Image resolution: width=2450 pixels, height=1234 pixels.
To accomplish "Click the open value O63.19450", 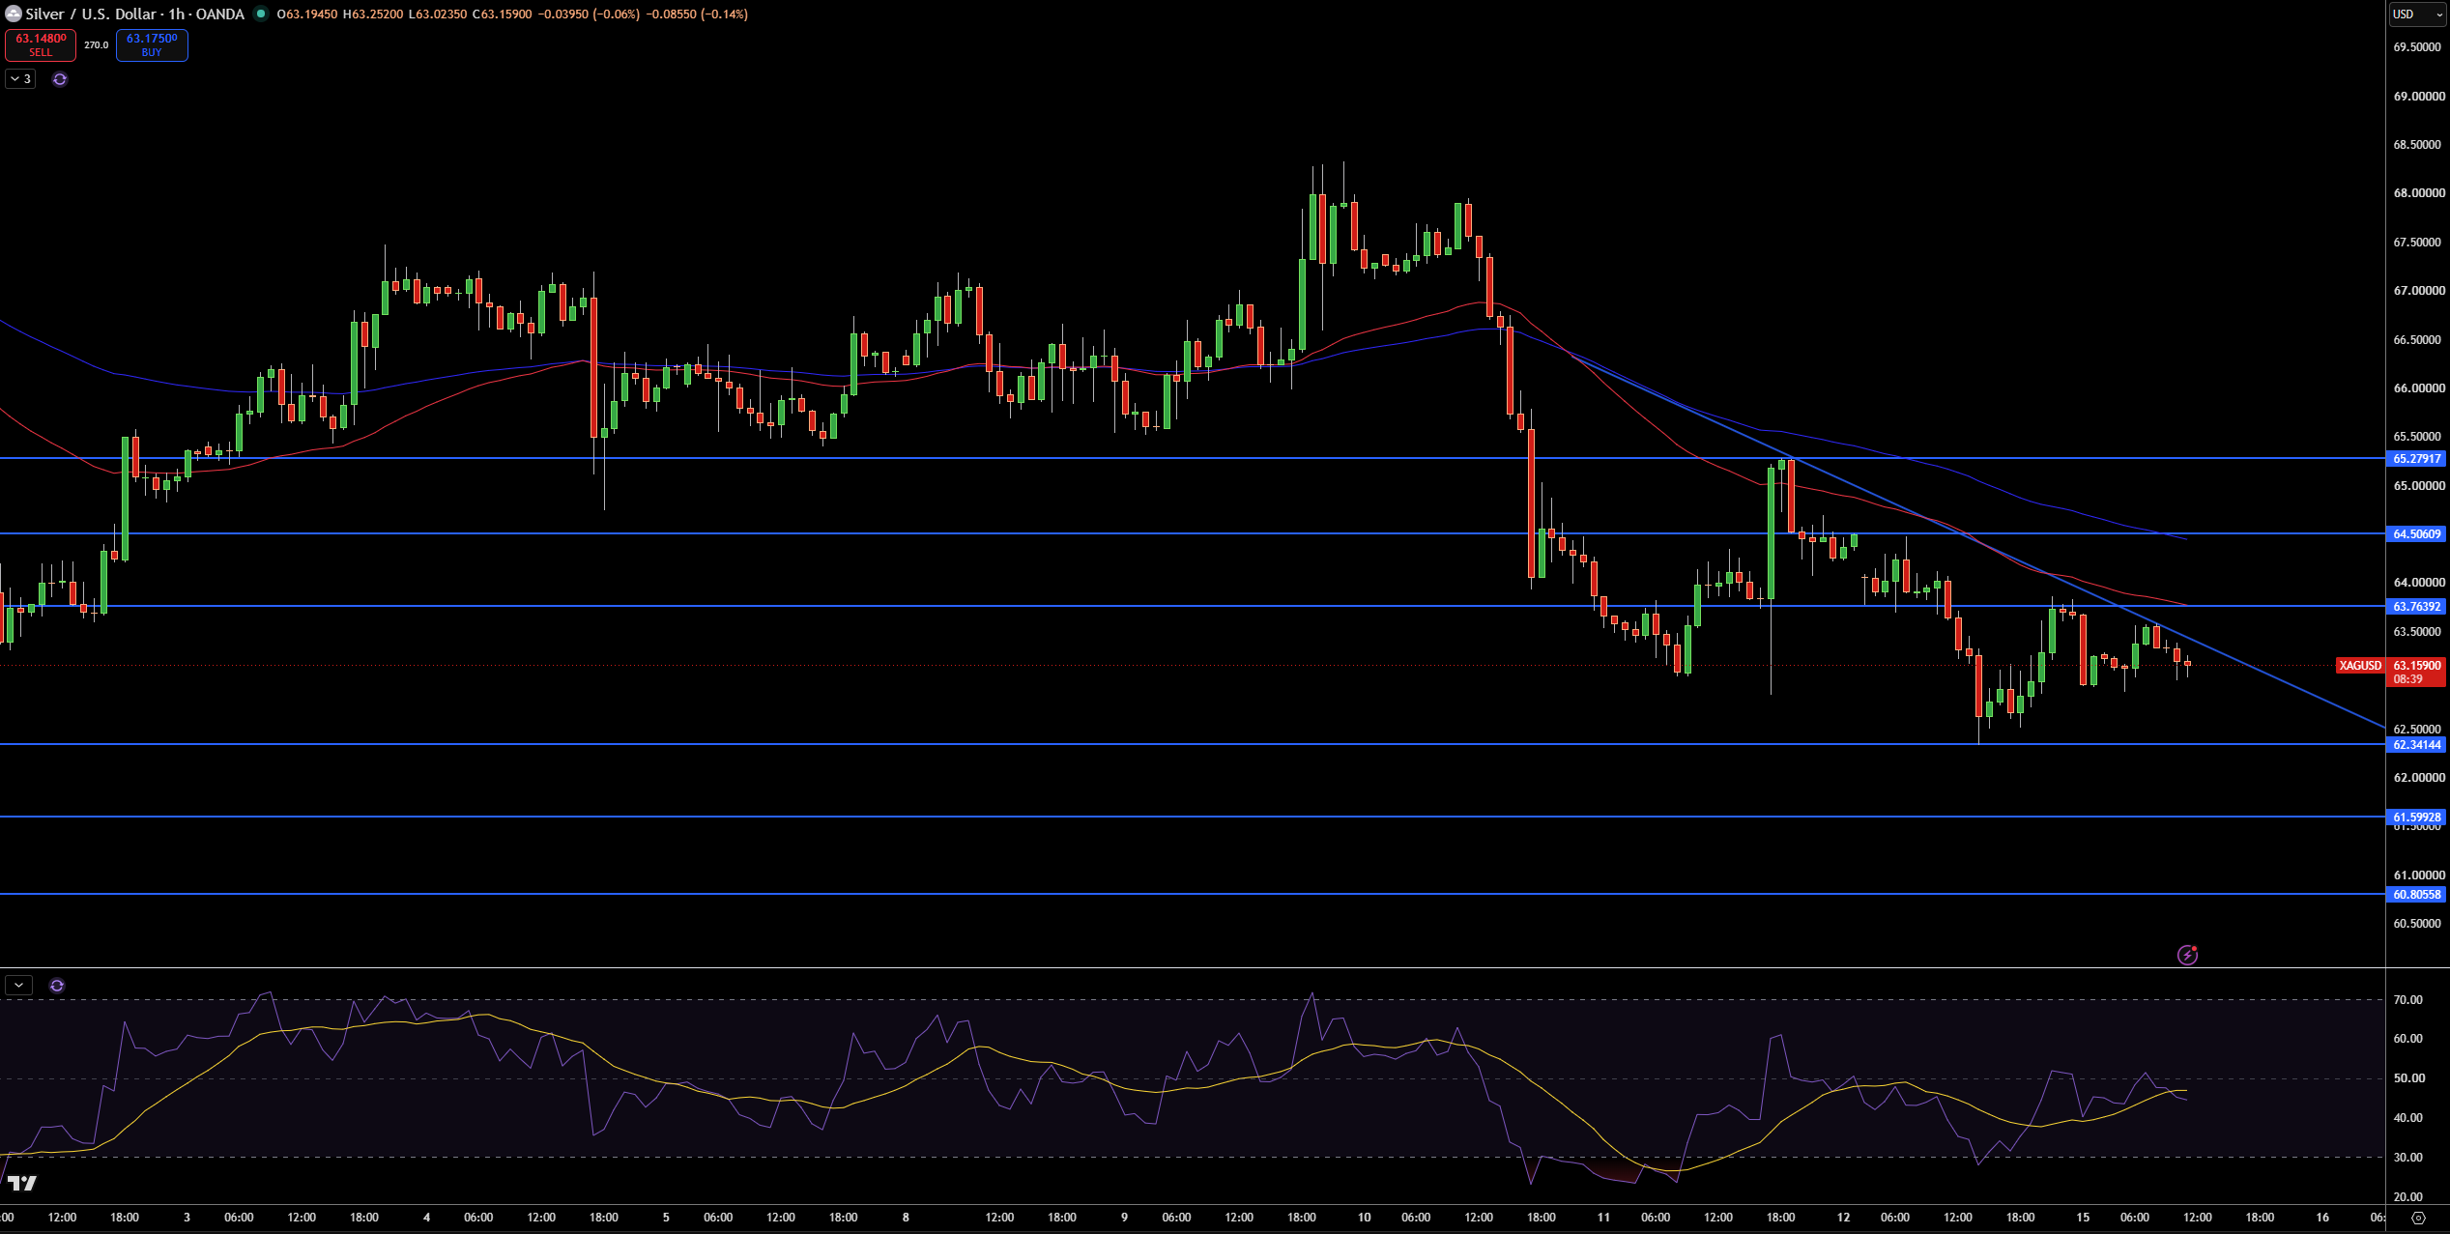I will (x=307, y=14).
